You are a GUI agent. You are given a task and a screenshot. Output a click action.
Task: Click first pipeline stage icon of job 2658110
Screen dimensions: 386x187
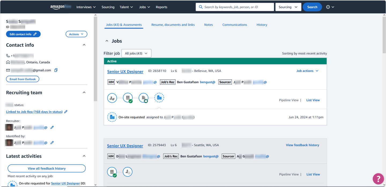(112, 98)
